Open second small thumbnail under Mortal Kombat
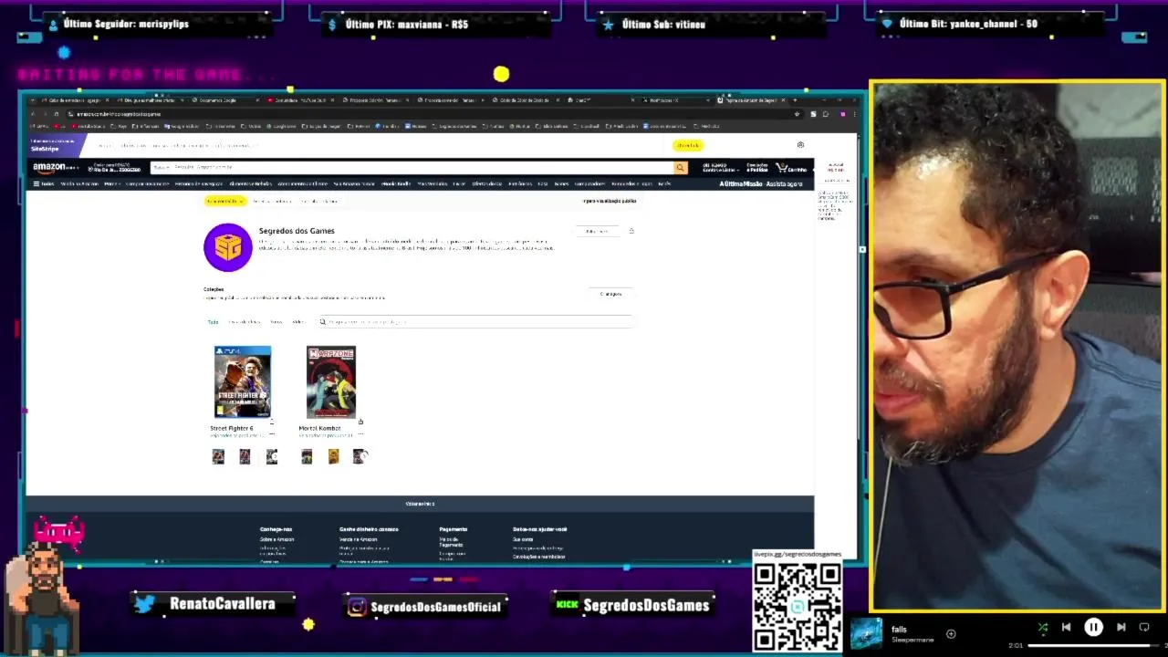 (x=333, y=457)
